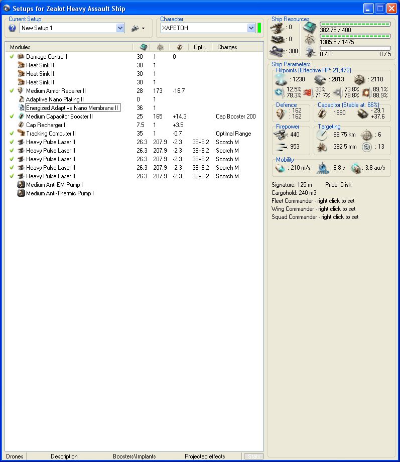Viewport: 400px width, 462px height.
Task: Click Fleet Commander right click to set
Action: click(313, 201)
